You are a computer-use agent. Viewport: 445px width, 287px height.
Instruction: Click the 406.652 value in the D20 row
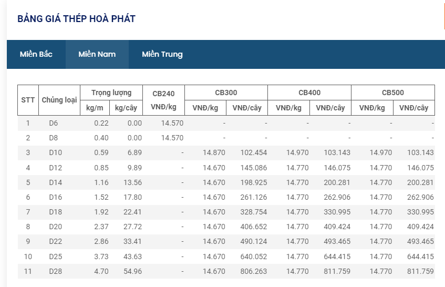tap(254, 227)
